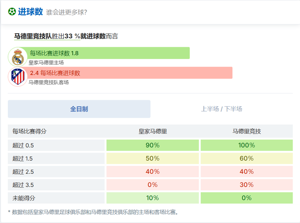Click the 皇家马德里 column header
Screen dimensions: 300x223
[153, 132]
